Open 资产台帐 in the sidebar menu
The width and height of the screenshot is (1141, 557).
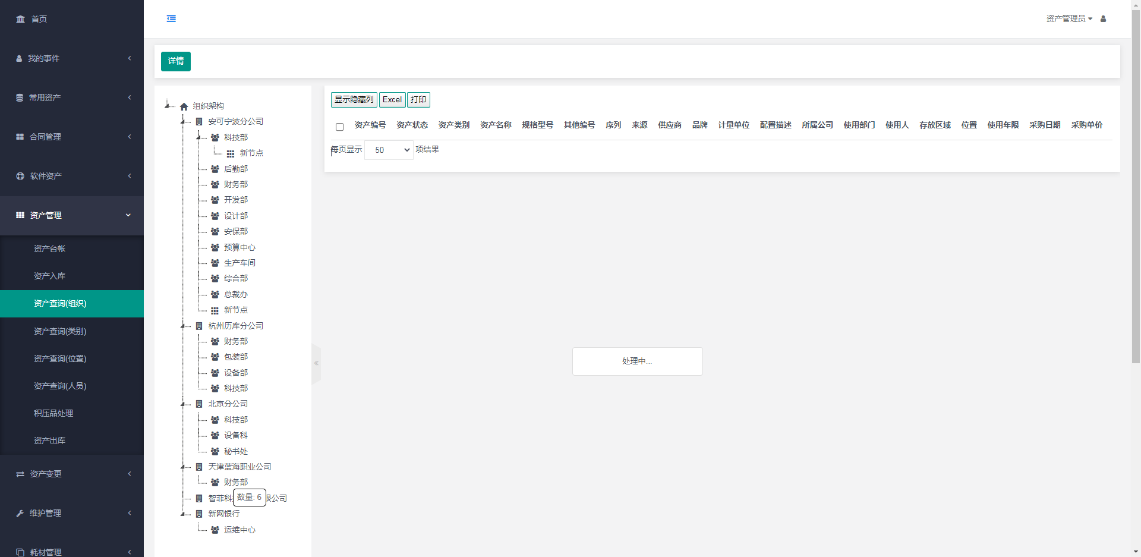click(x=50, y=248)
